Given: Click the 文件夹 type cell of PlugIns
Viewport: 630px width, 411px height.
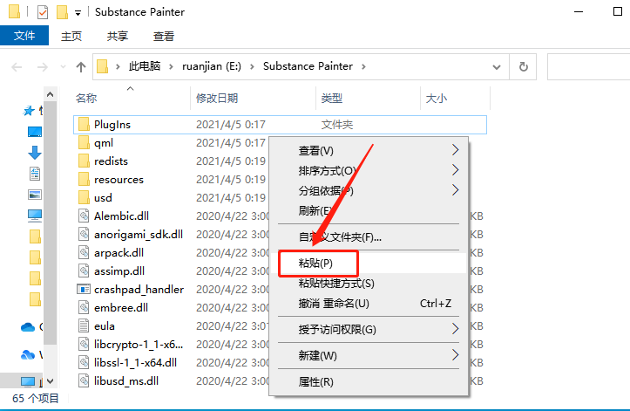Looking at the screenshot, I should click(x=337, y=125).
